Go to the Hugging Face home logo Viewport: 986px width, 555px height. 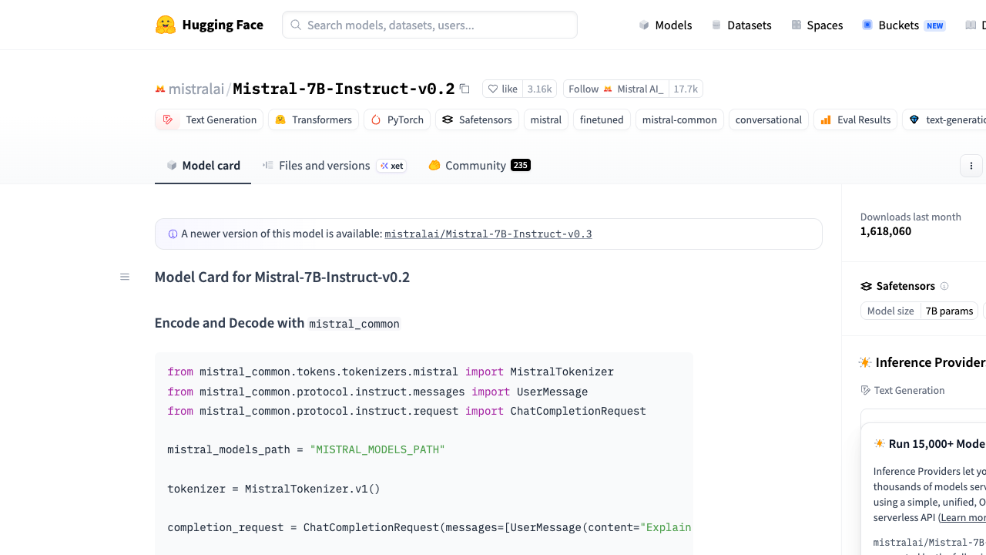[209, 25]
